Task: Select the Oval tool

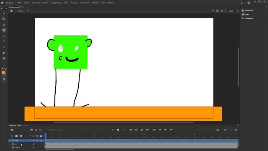Action: 4,36
